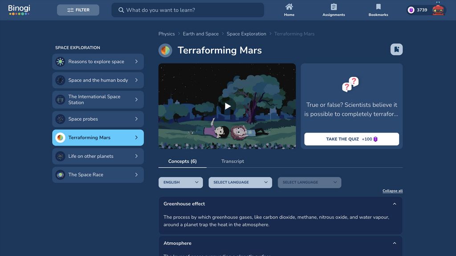Click chevron on International Space Station row
Viewport: 456px width, 256px height.
pos(136,100)
